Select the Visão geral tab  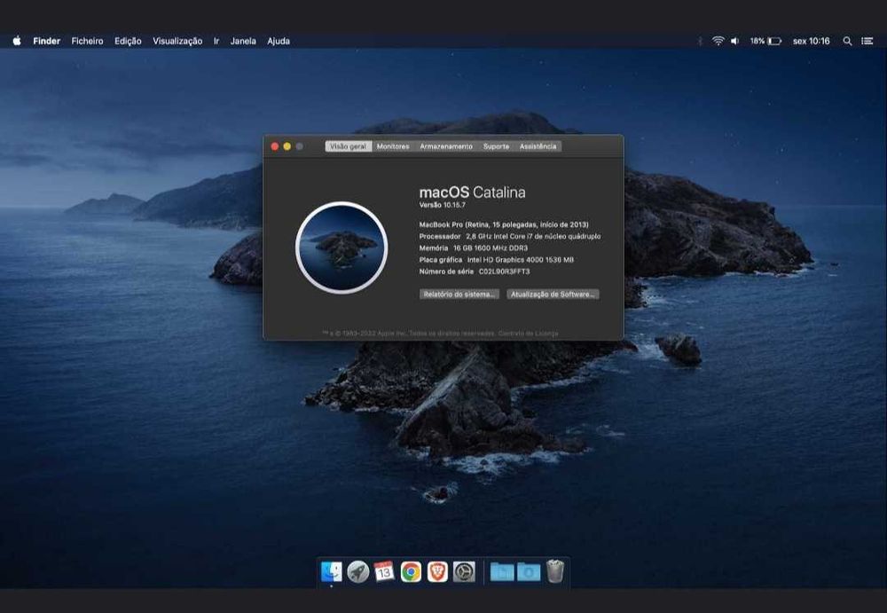pos(349,146)
